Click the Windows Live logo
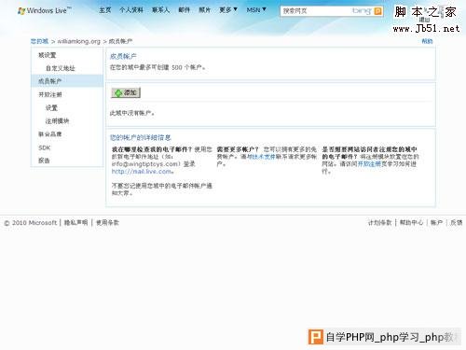The height and width of the screenshot is (350, 466). coord(45,11)
